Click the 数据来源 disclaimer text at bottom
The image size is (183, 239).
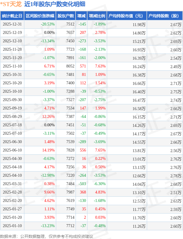[47, 236]
